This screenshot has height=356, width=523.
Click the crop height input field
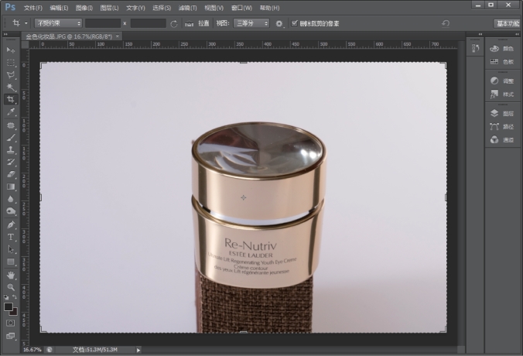coord(148,23)
